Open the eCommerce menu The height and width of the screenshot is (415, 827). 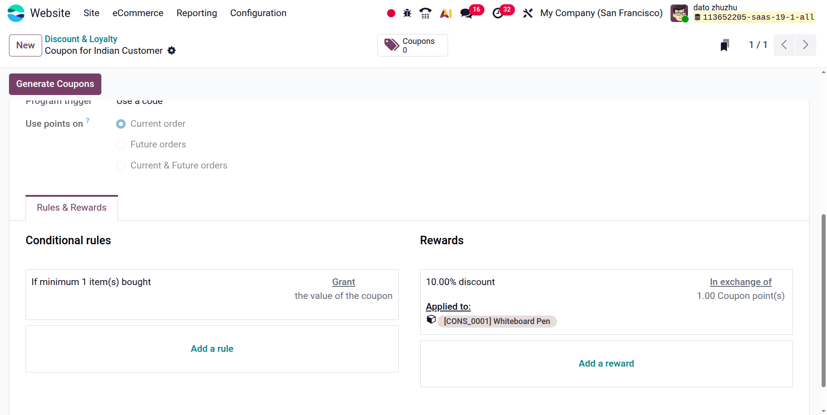point(138,13)
